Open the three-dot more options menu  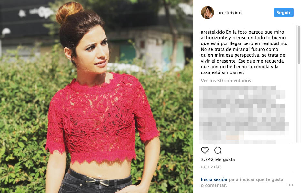pyautogui.click(x=291, y=185)
